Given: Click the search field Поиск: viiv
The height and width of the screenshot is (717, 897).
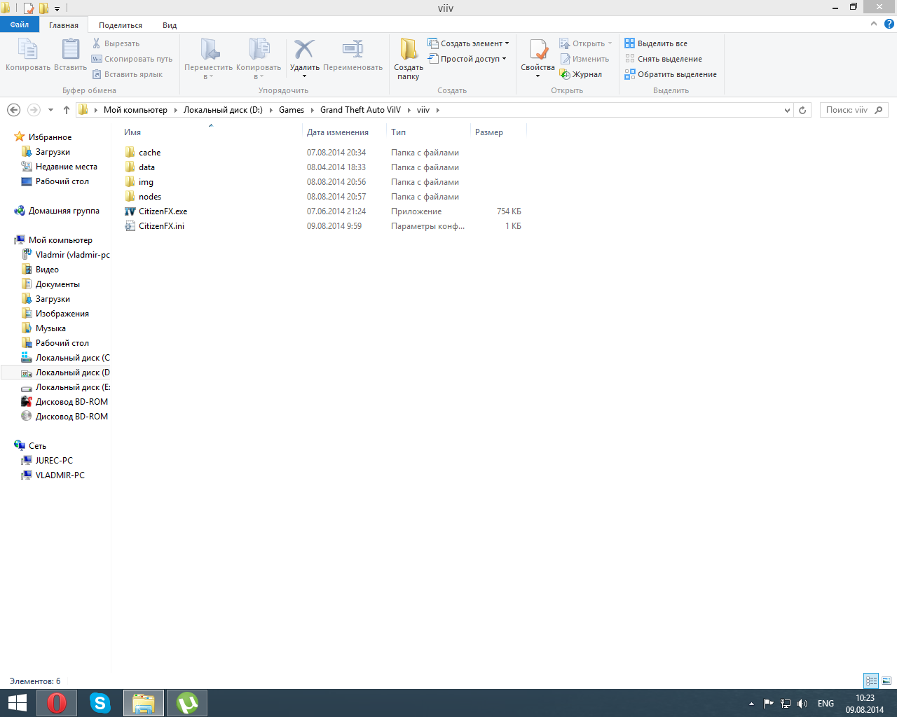Looking at the screenshot, I should point(847,110).
